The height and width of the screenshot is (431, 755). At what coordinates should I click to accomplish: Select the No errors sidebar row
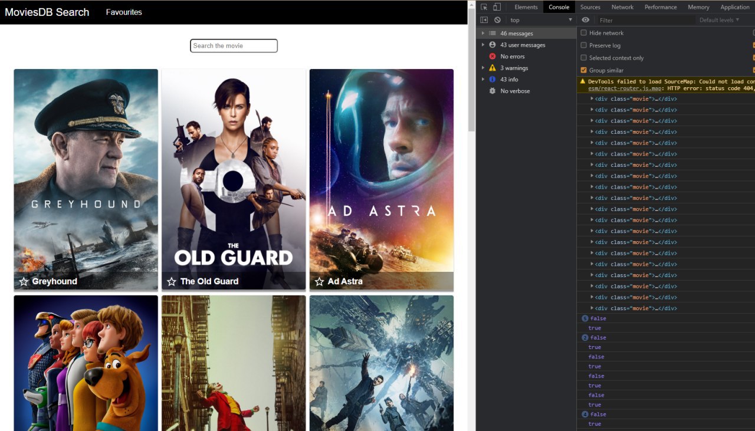click(x=526, y=57)
